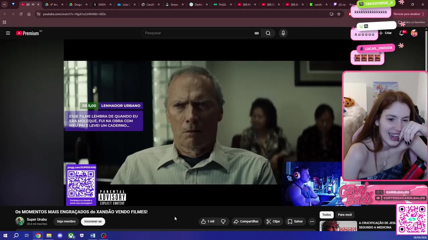Open Microsoft Word from taskbar

tap(93, 236)
